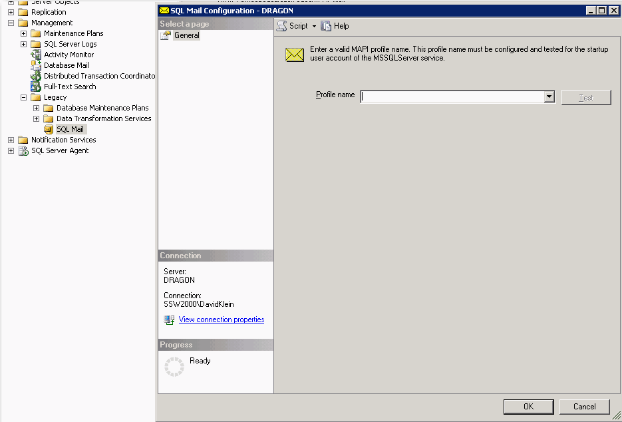Open the Profile name dropdown arrow
Viewport: 622px width, 422px height.
pyautogui.click(x=549, y=97)
